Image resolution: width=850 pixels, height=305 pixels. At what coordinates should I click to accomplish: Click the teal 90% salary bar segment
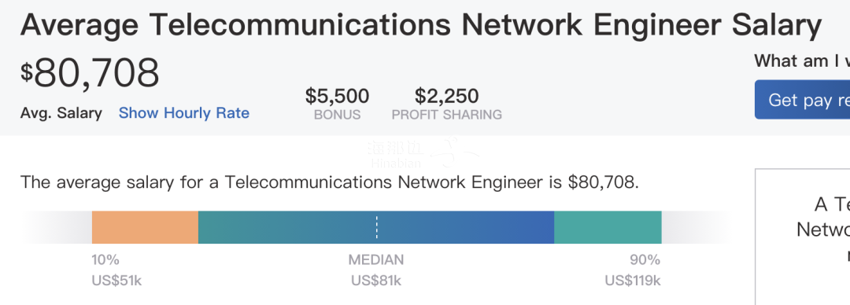click(x=608, y=227)
